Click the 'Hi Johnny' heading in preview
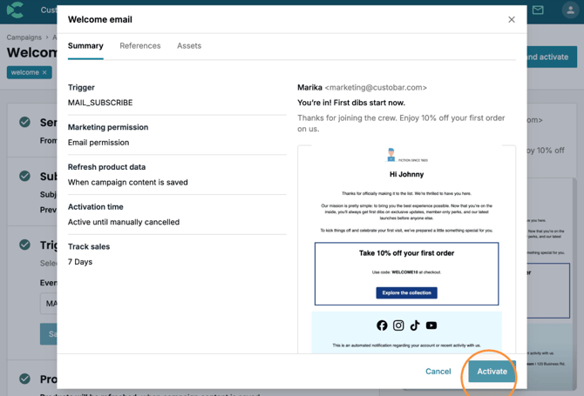This screenshot has width=584, height=396. [406, 174]
